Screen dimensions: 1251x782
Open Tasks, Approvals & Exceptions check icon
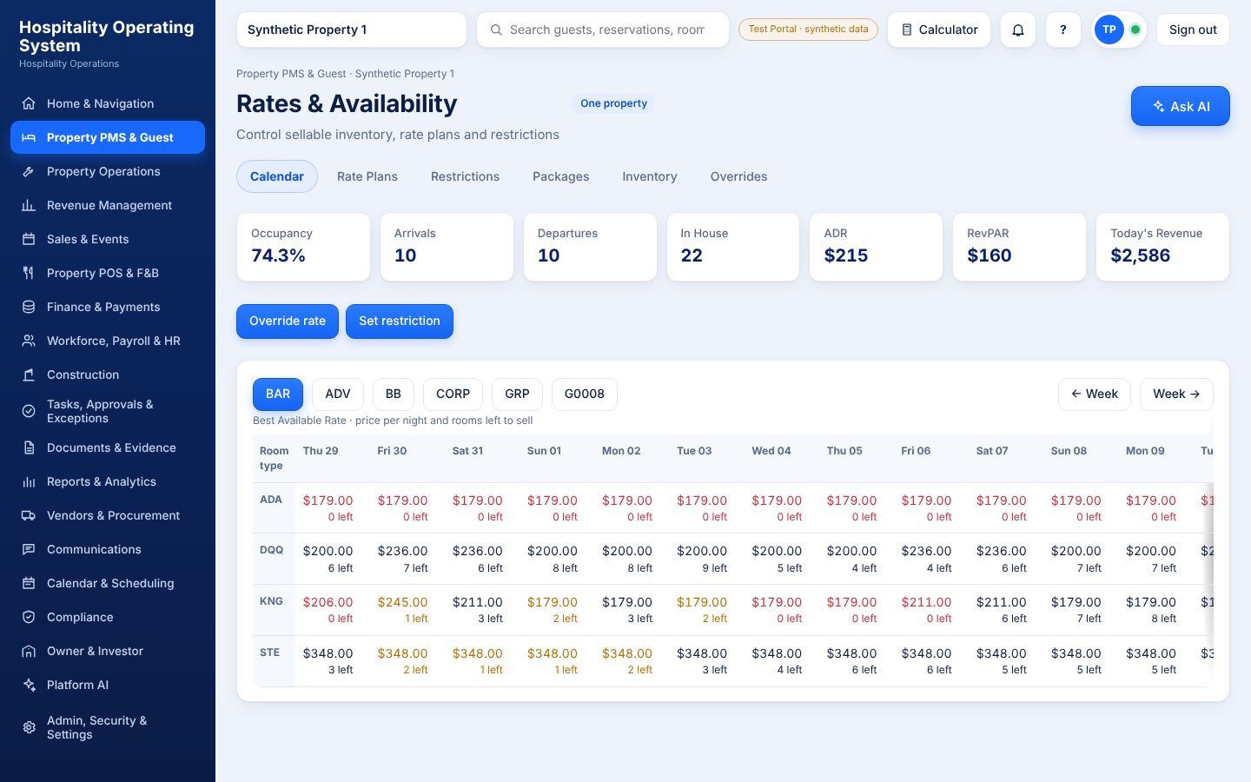tap(29, 411)
